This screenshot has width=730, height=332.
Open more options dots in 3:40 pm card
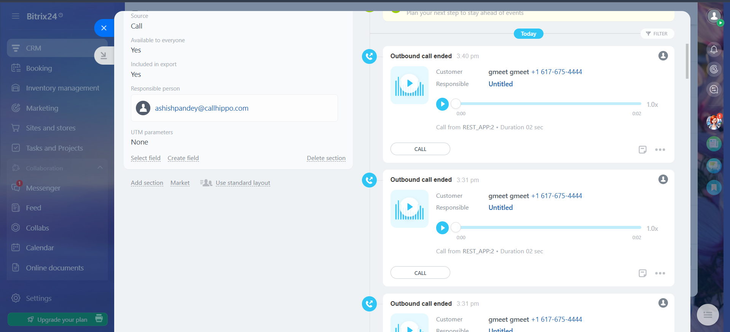tap(660, 149)
